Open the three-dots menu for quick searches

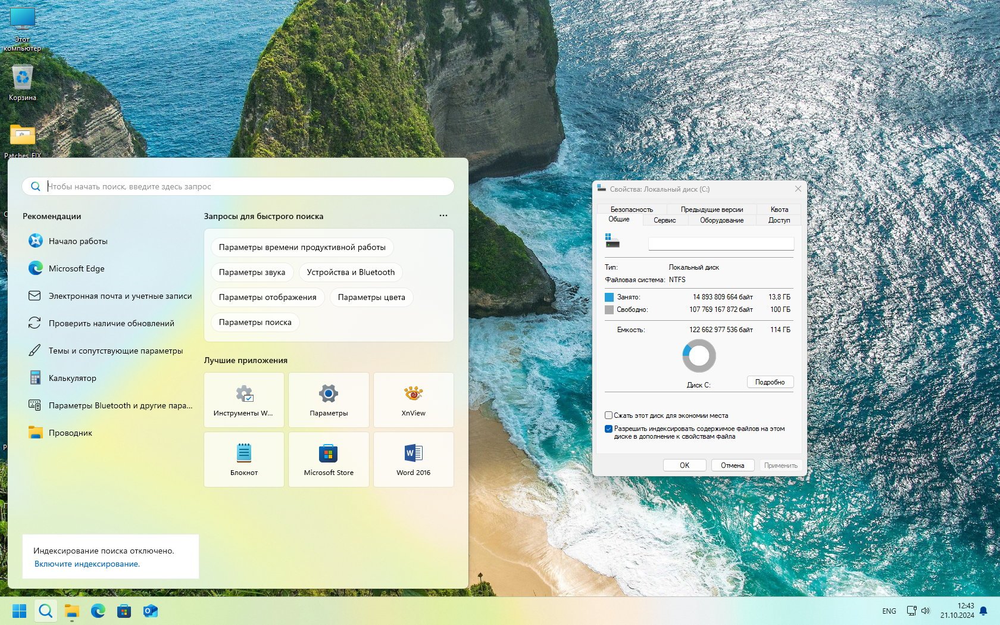(x=443, y=215)
